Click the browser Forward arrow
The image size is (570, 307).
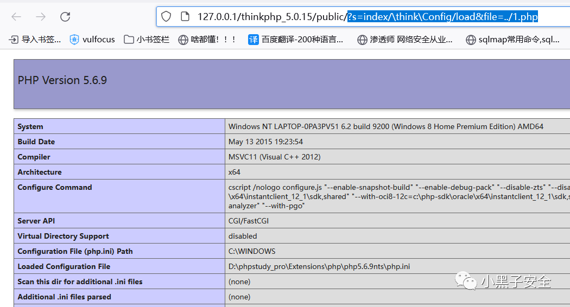(x=41, y=17)
